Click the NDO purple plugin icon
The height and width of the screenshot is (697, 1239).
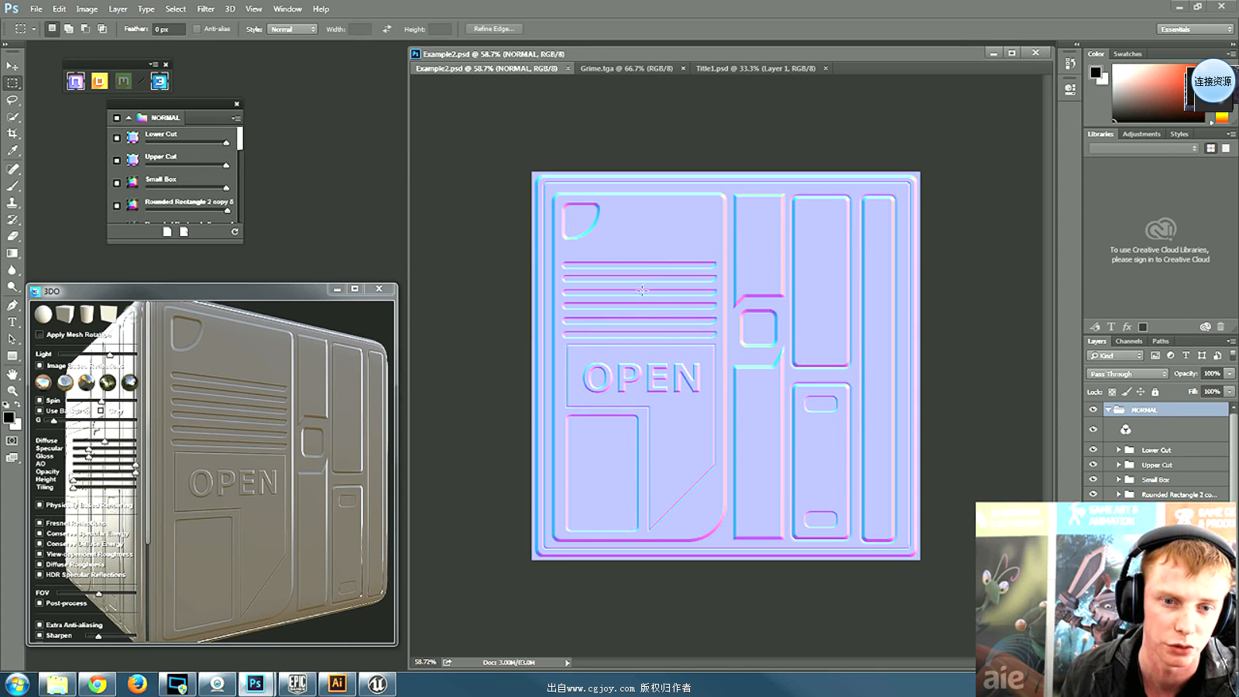click(x=75, y=81)
